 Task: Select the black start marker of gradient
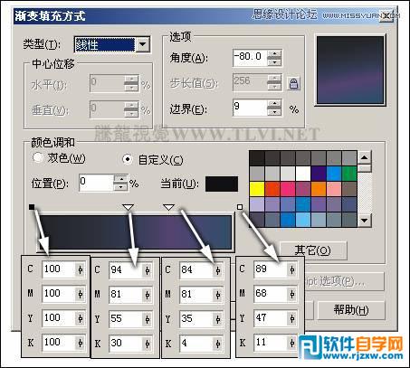click(32, 207)
